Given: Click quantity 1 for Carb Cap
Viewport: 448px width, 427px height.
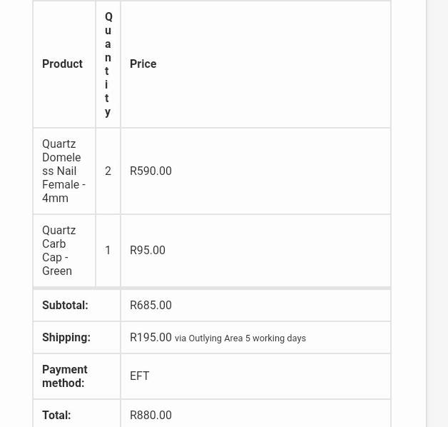Looking at the screenshot, I should pos(108,250).
